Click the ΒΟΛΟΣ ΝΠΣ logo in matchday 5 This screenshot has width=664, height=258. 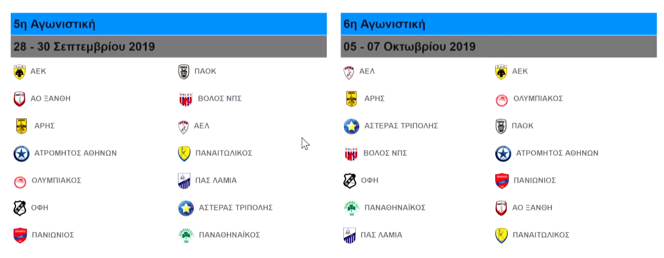[186, 99]
